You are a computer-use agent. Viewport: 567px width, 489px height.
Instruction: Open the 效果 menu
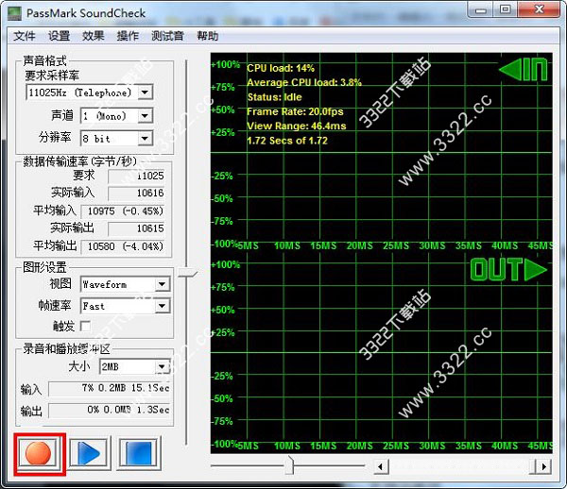tap(94, 36)
